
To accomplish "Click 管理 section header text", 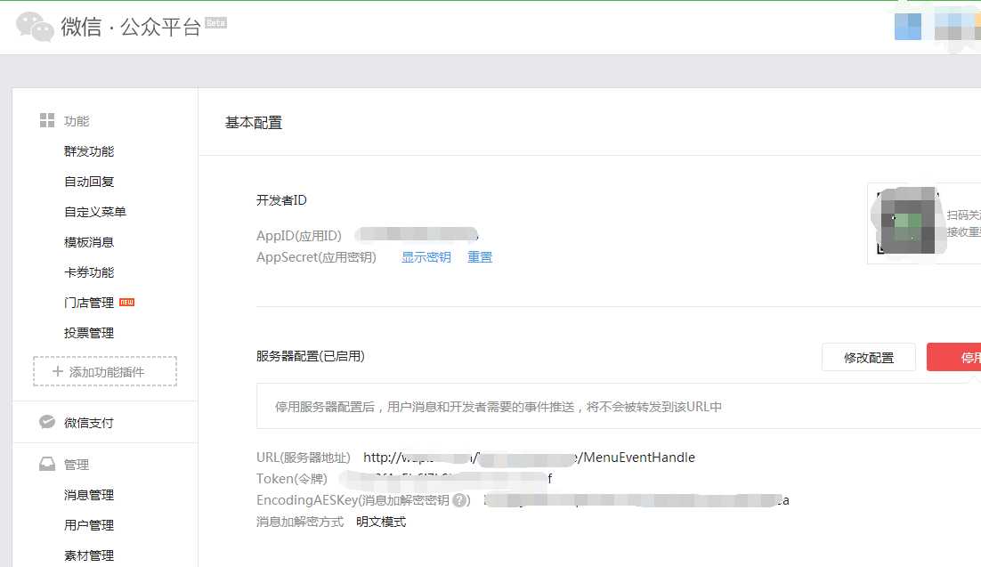I will (77, 465).
